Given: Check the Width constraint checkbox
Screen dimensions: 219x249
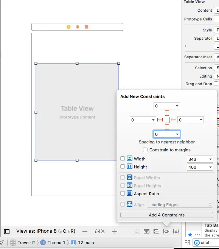Looking at the screenshot, I should pyautogui.click(x=123, y=159).
